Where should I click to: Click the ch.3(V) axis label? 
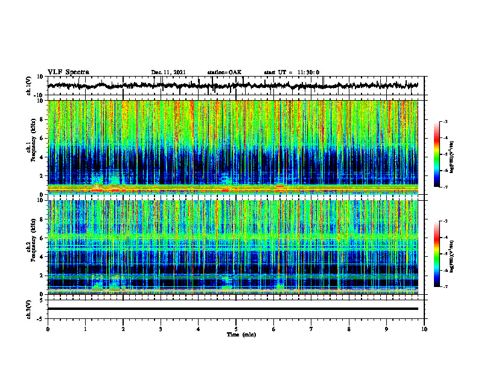[x=29, y=309]
